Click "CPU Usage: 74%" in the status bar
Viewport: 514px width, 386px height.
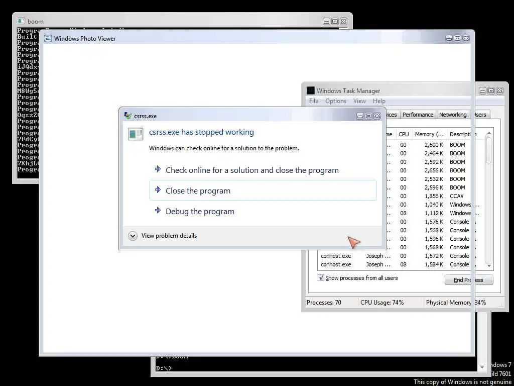click(x=382, y=302)
